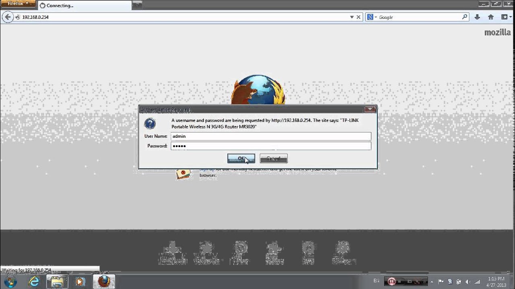Image resolution: width=515 pixels, height=289 pixels.
Task: Dismiss the dialog with Cancel button
Action: click(x=274, y=159)
